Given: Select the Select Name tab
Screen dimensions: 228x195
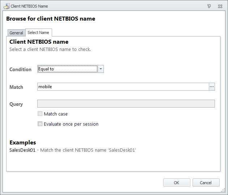Looking at the screenshot, I should click(38, 32).
